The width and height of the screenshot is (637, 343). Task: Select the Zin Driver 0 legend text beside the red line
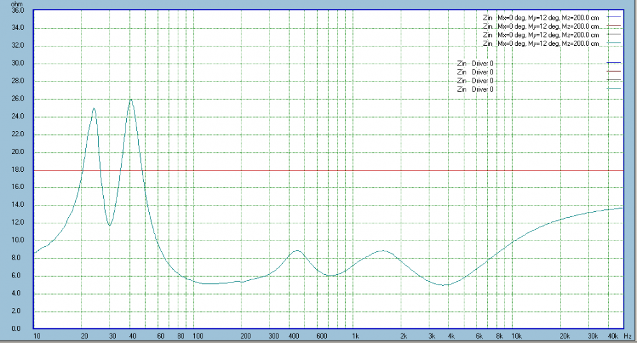(x=475, y=73)
